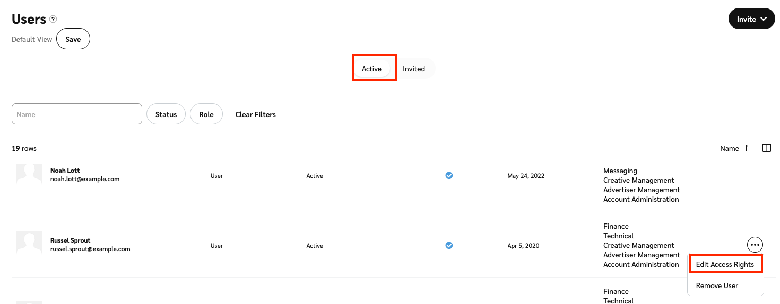The image size is (780, 304).
Task: Click the Clear Filters link
Action: [x=255, y=114]
